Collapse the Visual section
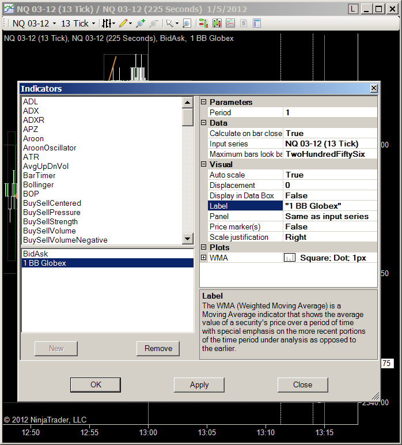This screenshot has height=445, width=402. pyautogui.click(x=203, y=164)
